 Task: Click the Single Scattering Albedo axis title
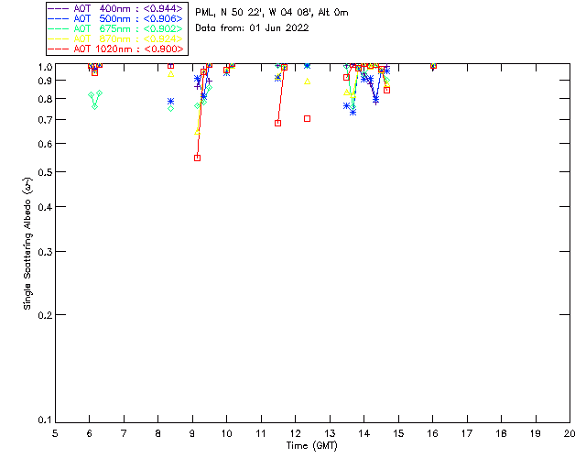[28, 243]
